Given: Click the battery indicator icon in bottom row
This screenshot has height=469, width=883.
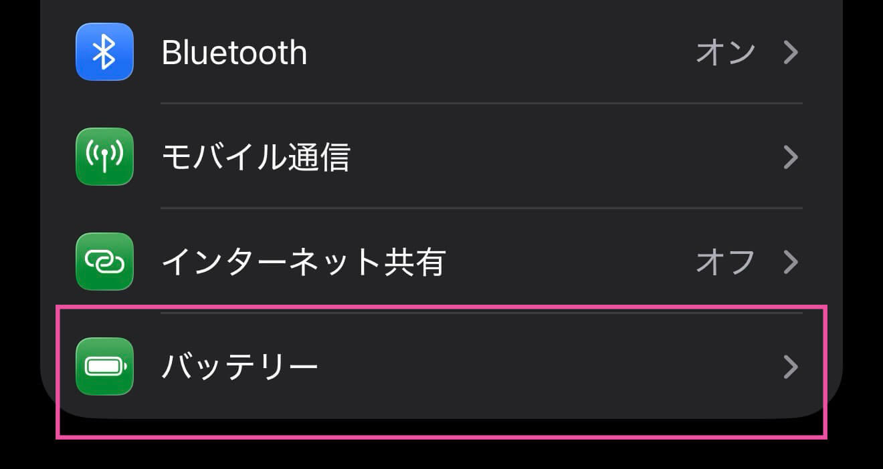Looking at the screenshot, I should click(x=104, y=366).
